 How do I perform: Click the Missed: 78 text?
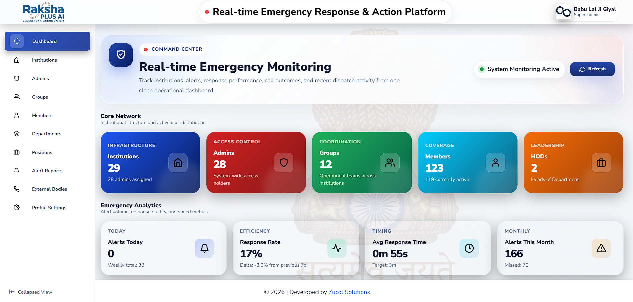(x=516, y=265)
